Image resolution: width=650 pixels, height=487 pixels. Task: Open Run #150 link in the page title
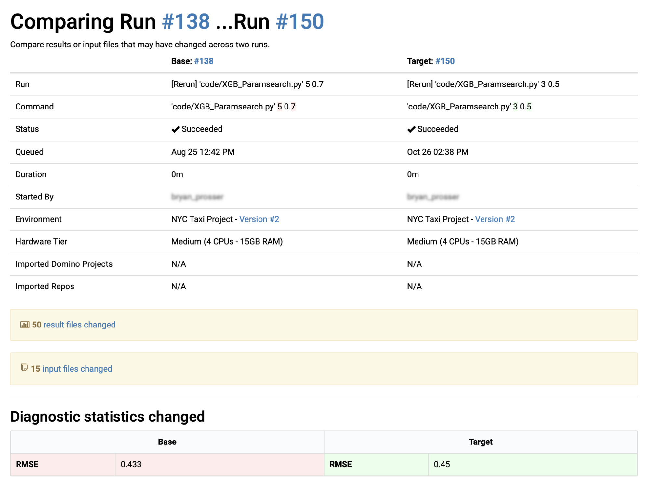pos(300,22)
